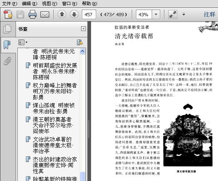
Task: Click bookmark icon beside 明前期盛世的发展者
Action: [x=28, y=65]
